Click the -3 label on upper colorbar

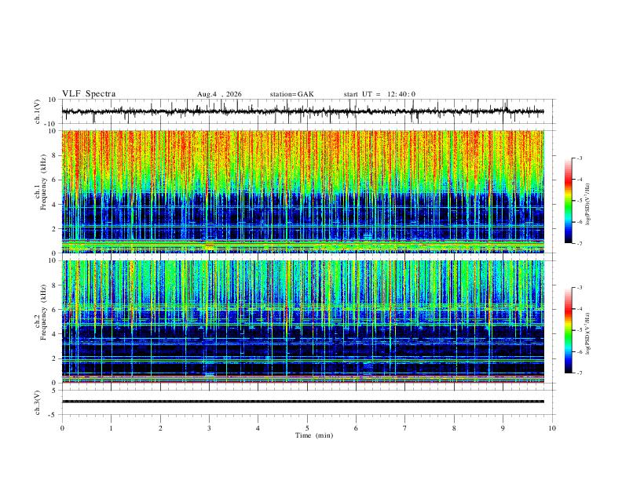point(579,158)
